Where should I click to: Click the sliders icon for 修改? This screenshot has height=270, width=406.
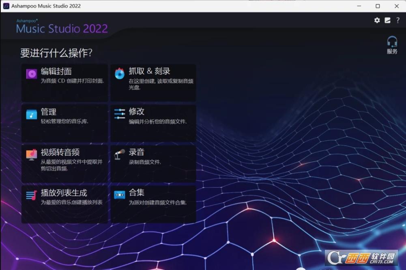point(120,114)
